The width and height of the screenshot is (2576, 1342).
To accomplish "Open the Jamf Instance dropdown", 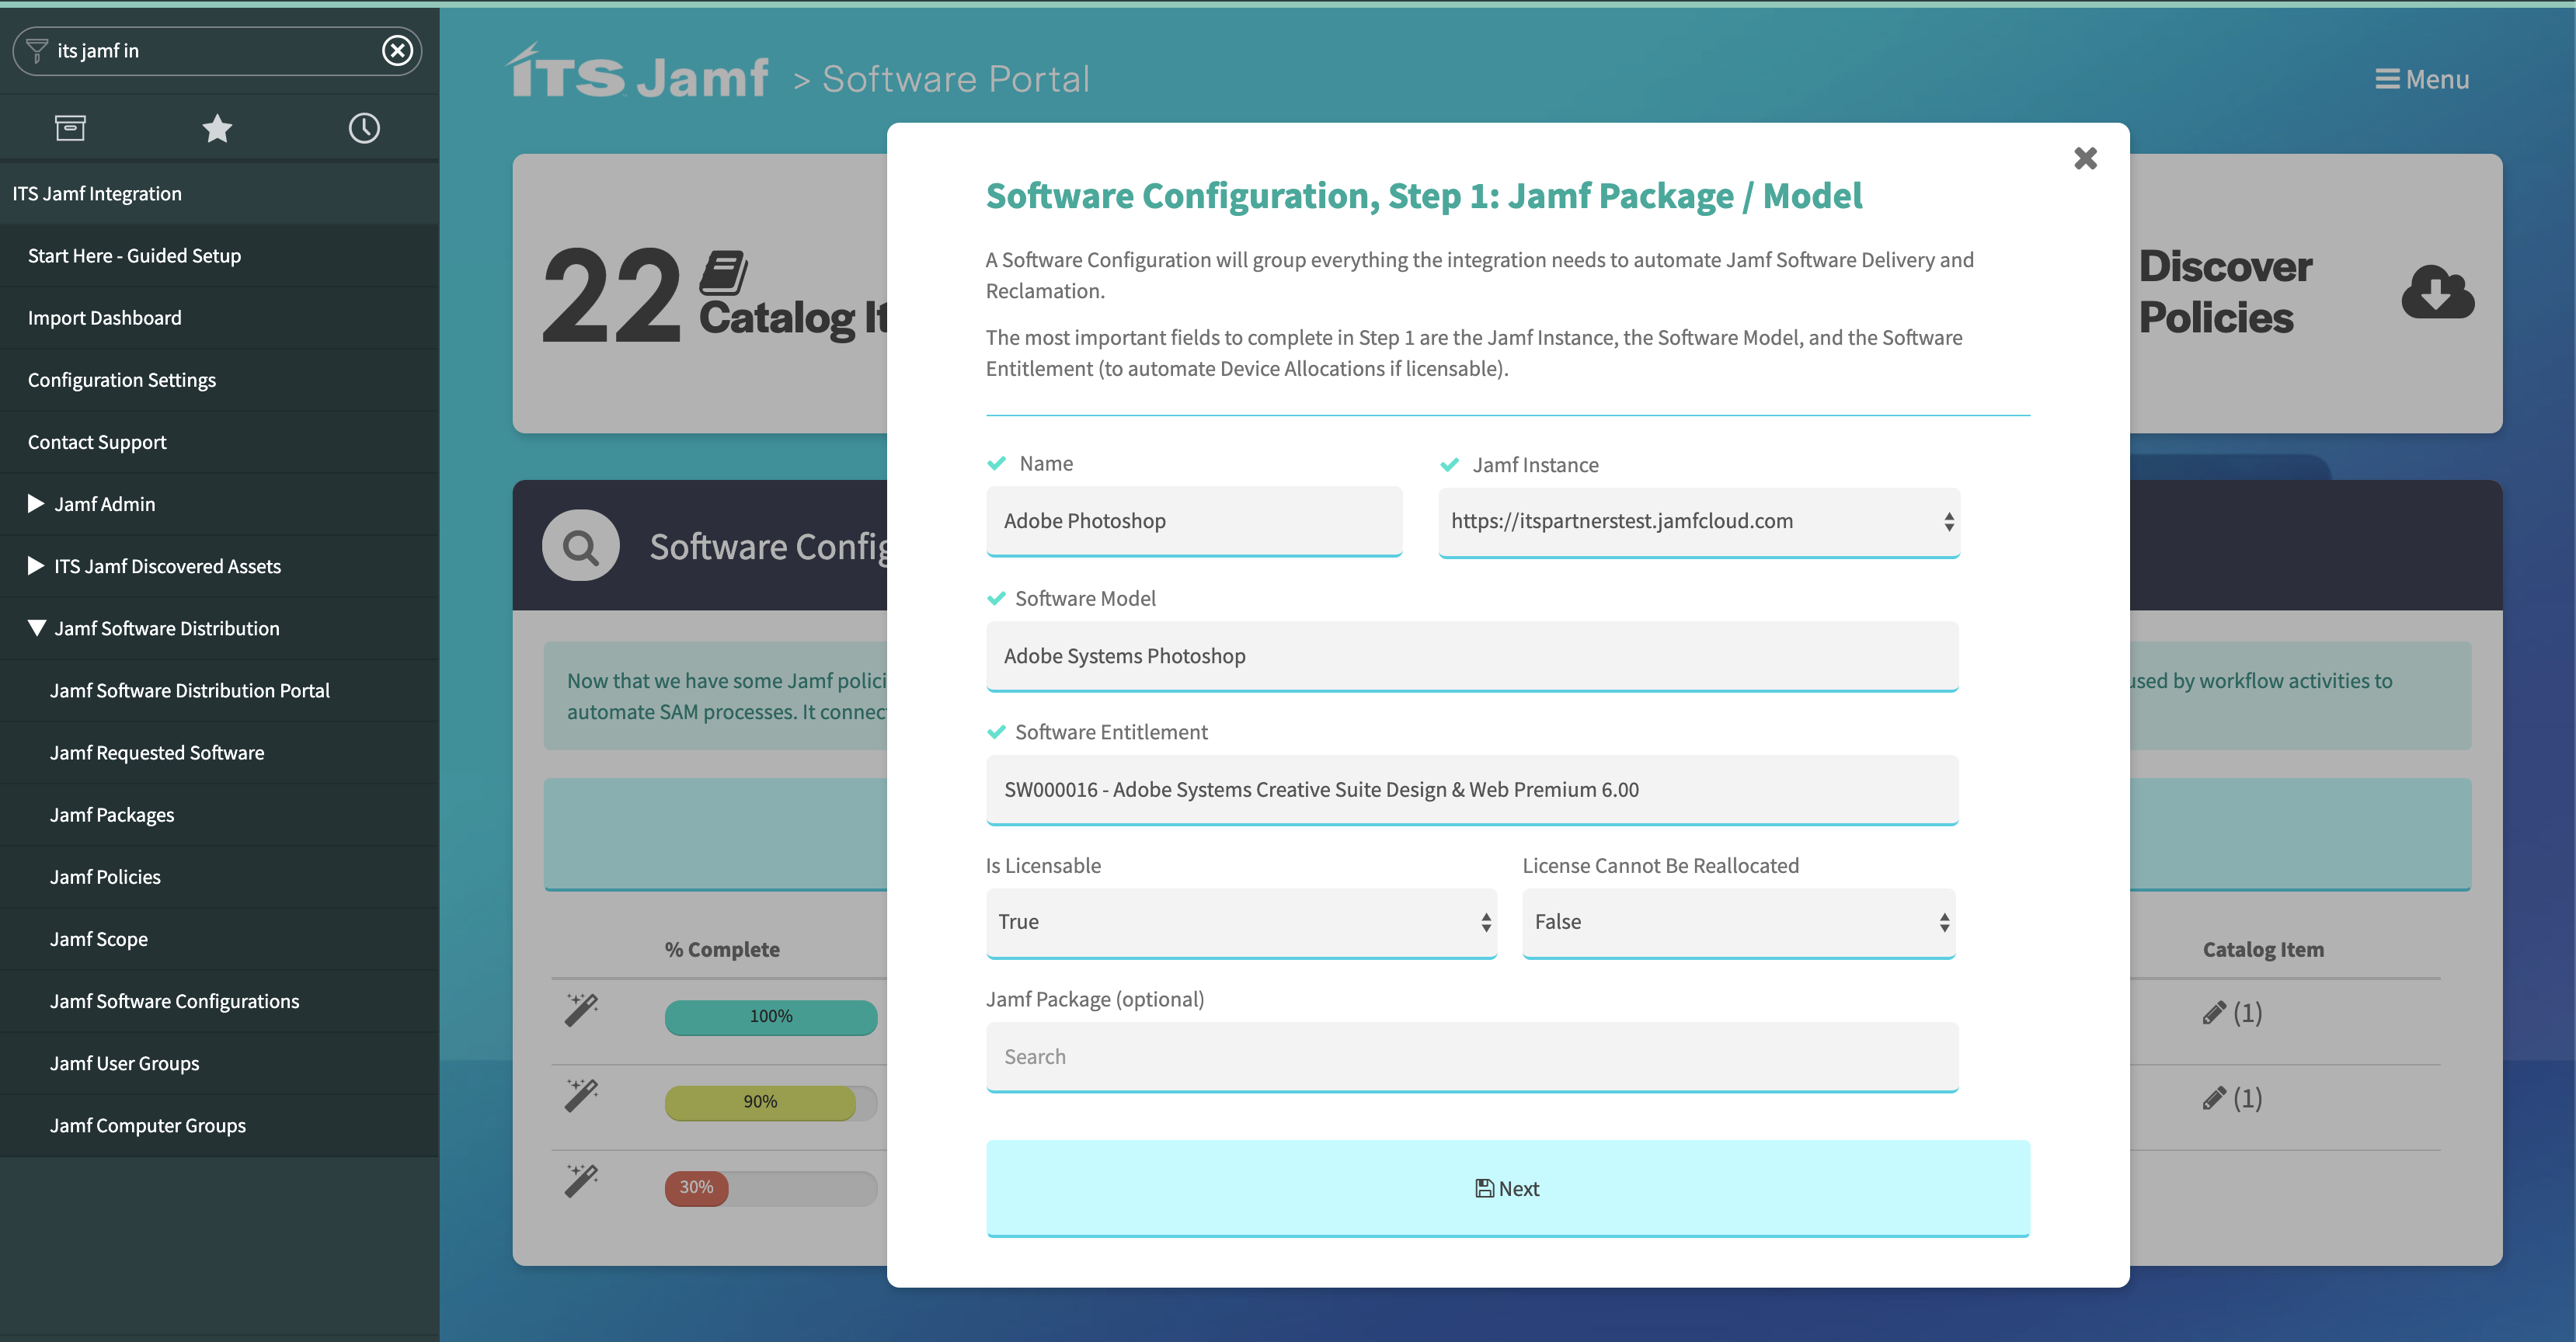I will pyautogui.click(x=1698, y=521).
